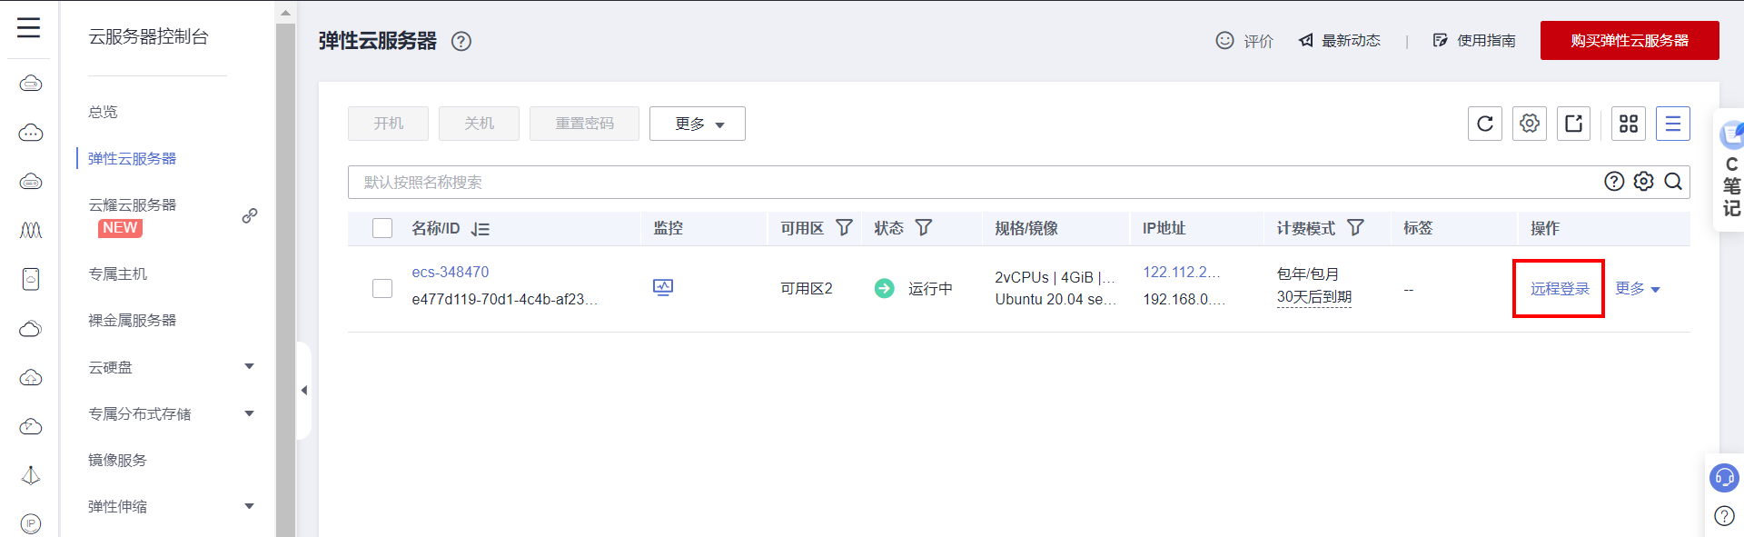Click the IP icon in left rail
The height and width of the screenshot is (537, 1744).
(31, 524)
